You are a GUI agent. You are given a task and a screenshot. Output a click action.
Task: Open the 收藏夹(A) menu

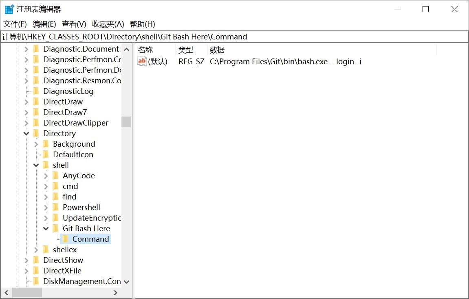108,24
